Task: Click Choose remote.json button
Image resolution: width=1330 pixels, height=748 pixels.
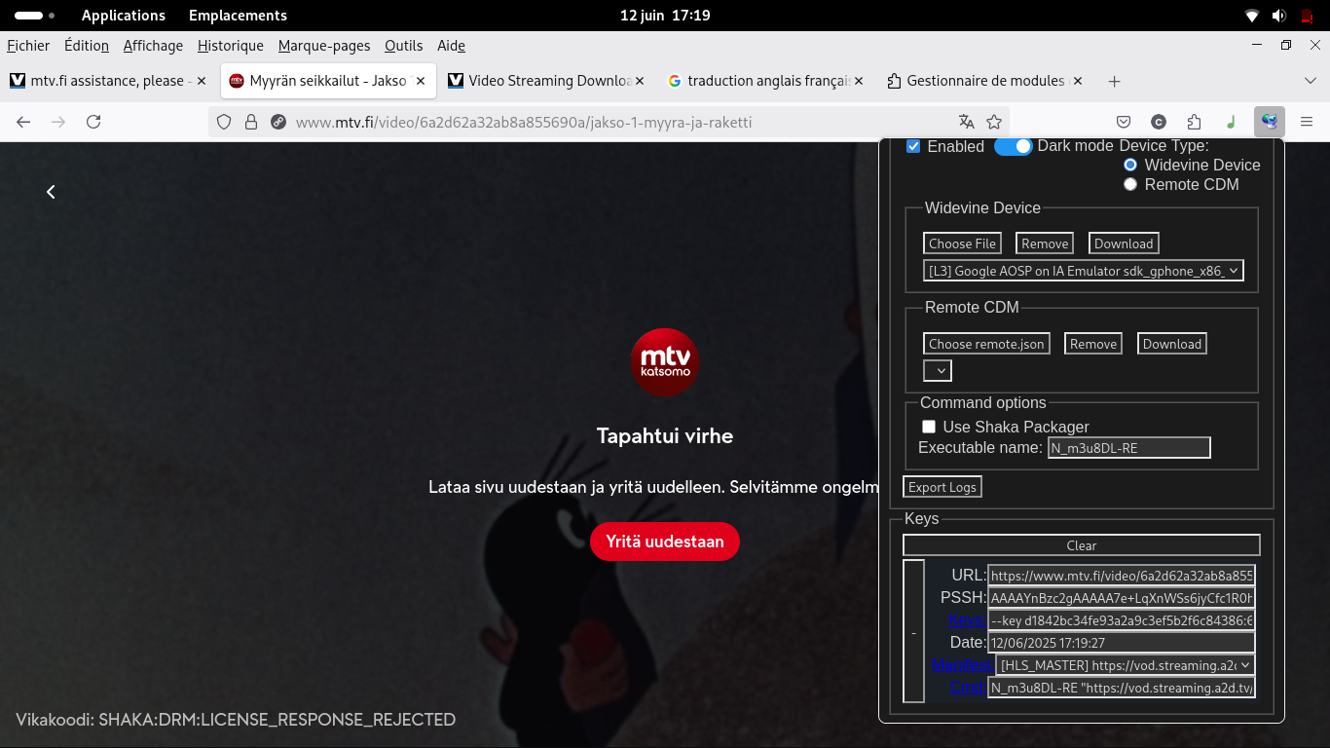Action: [986, 344]
